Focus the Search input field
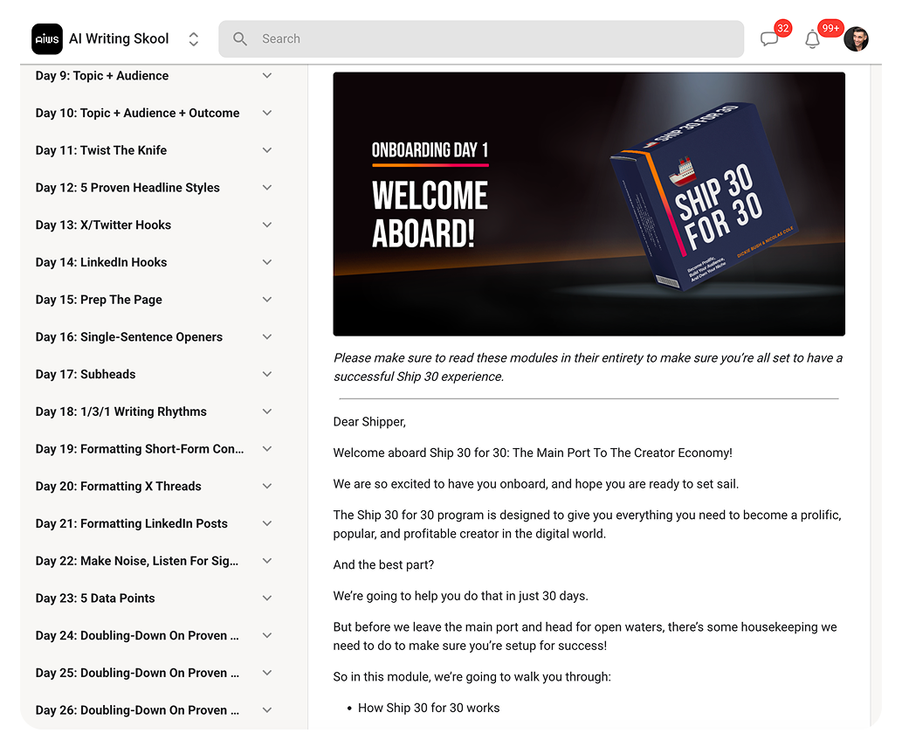The width and height of the screenshot is (902, 747). pyautogui.click(x=481, y=39)
